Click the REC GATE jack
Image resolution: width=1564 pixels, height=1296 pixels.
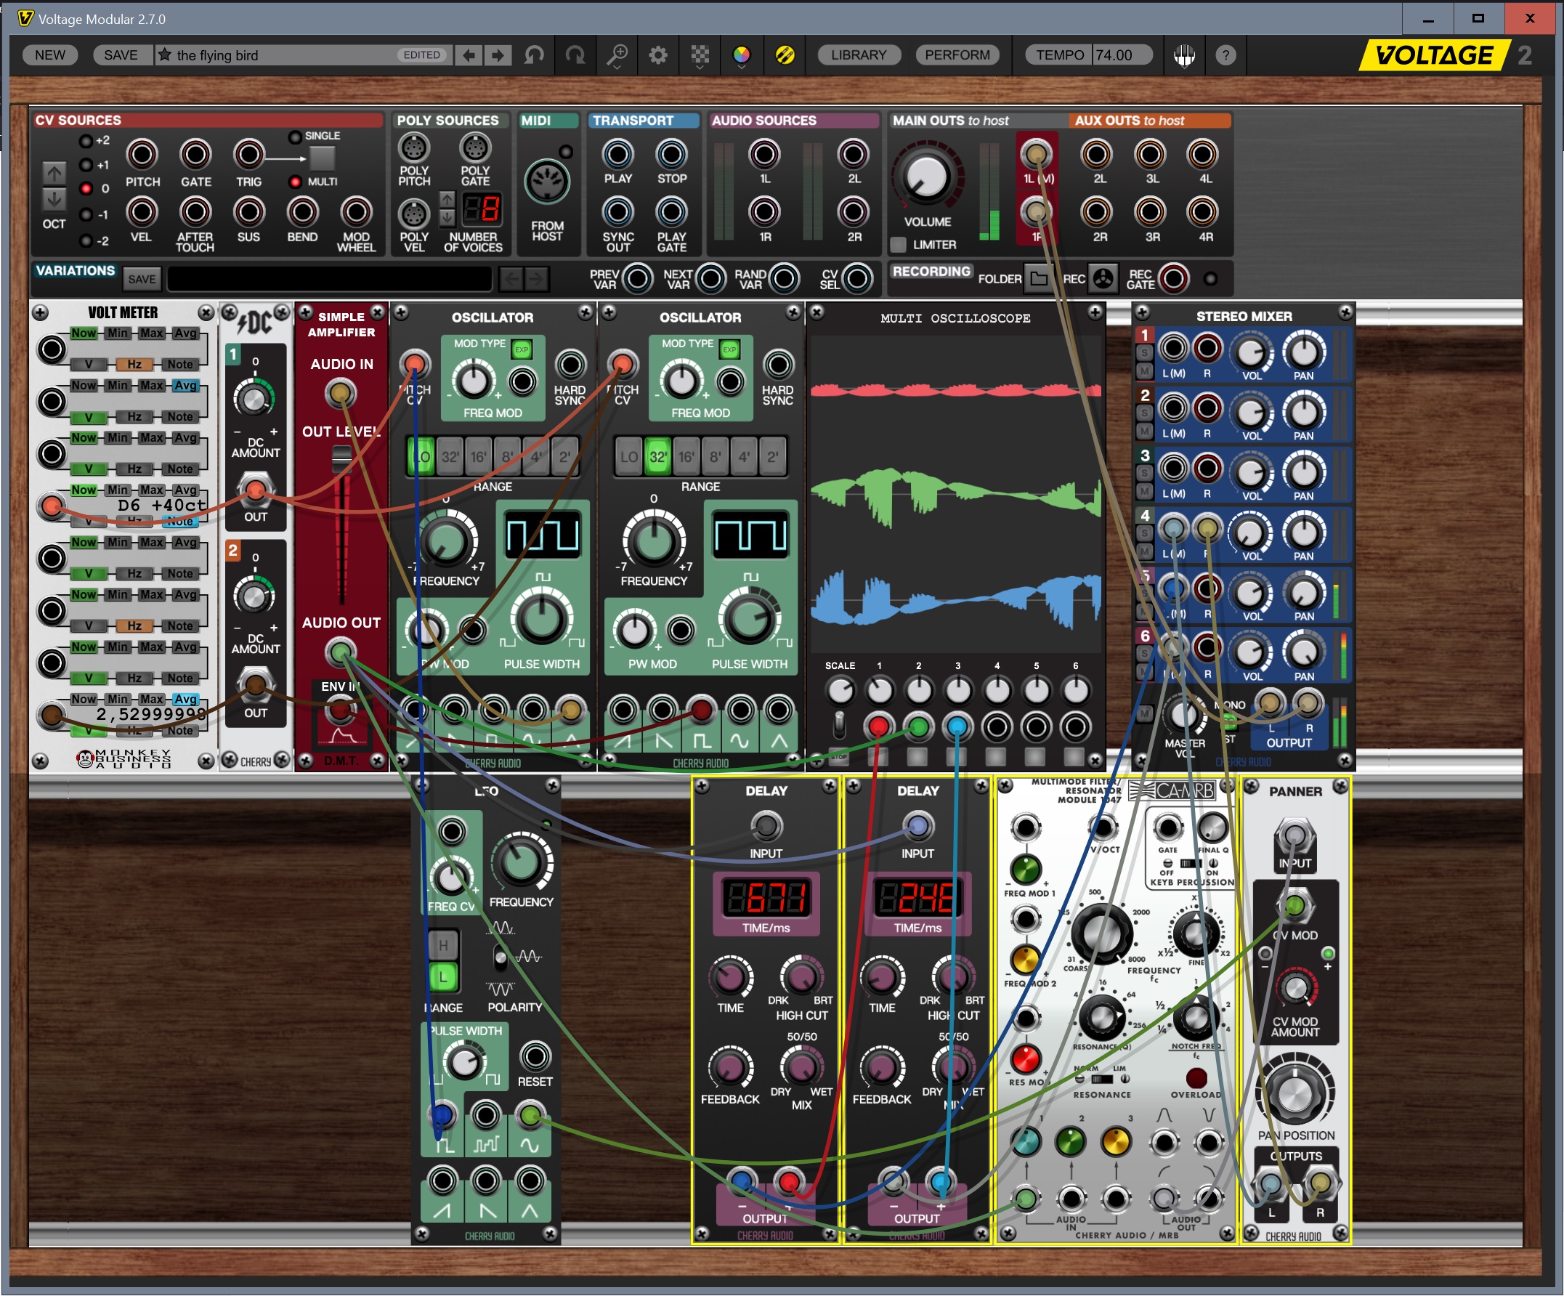[1174, 279]
